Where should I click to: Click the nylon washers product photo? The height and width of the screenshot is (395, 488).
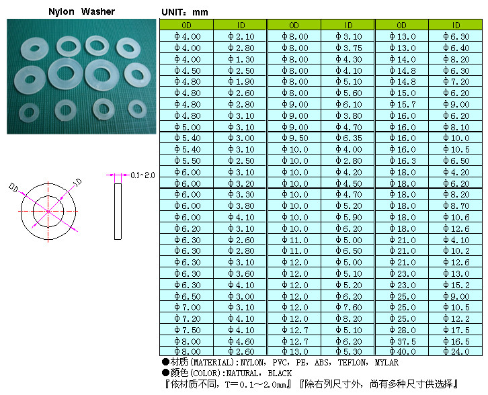[x=79, y=76]
